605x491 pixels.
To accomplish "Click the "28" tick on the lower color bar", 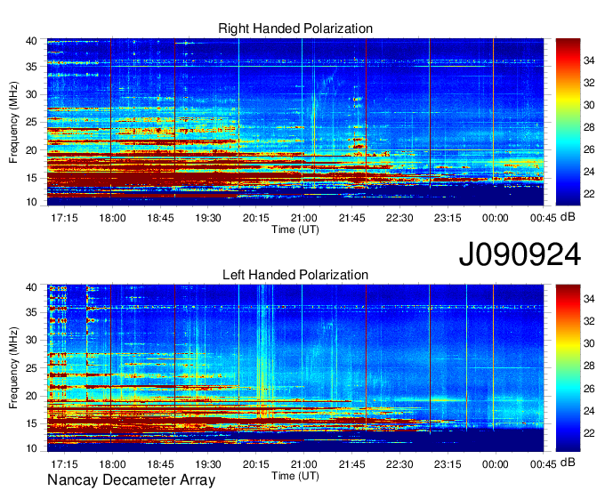I will coord(589,366).
